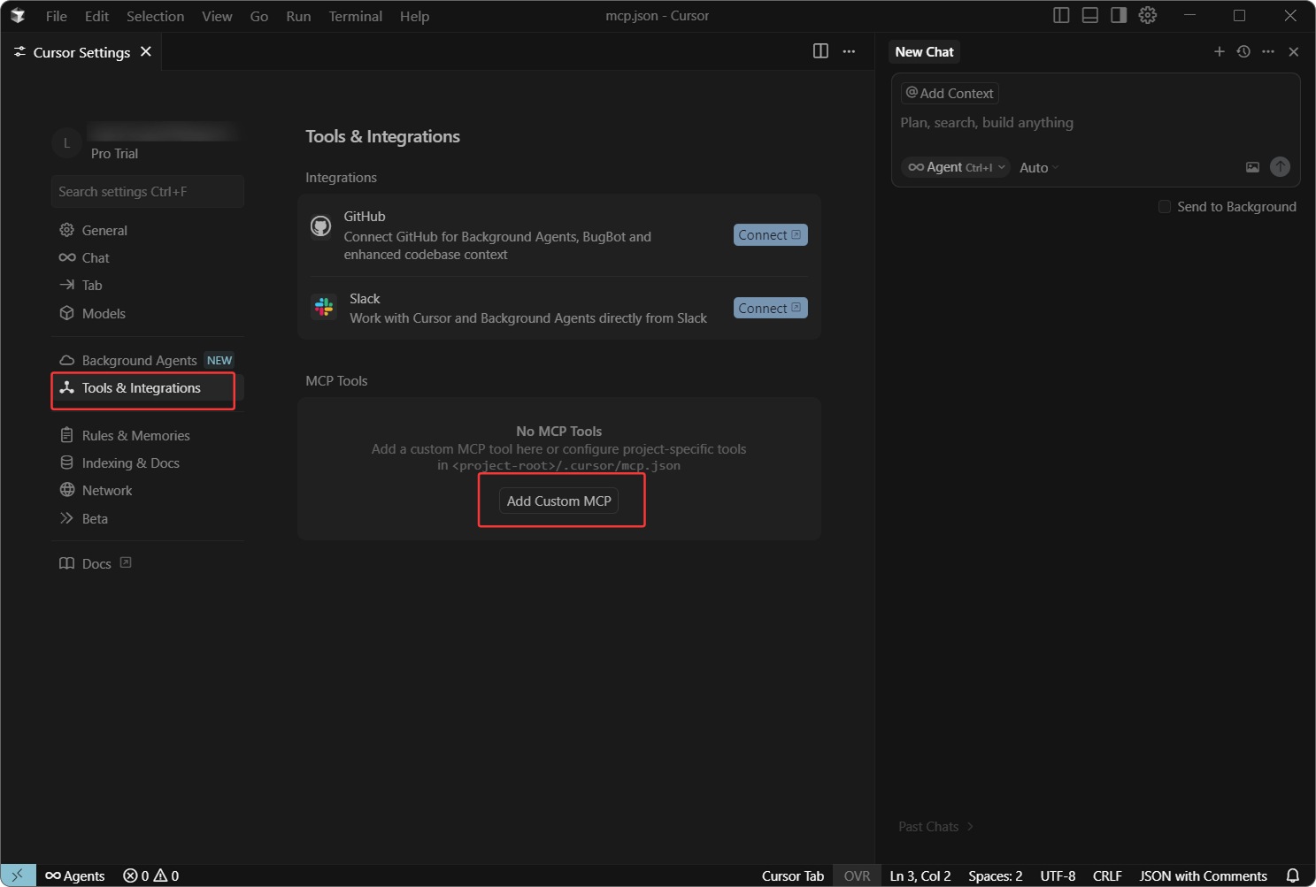
Task: Close the chat panel
Action: pyautogui.click(x=1294, y=51)
